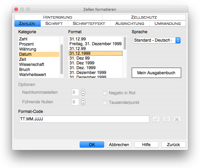
Task: Open the Sprache language dropdown
Action: tap(157, 40)
